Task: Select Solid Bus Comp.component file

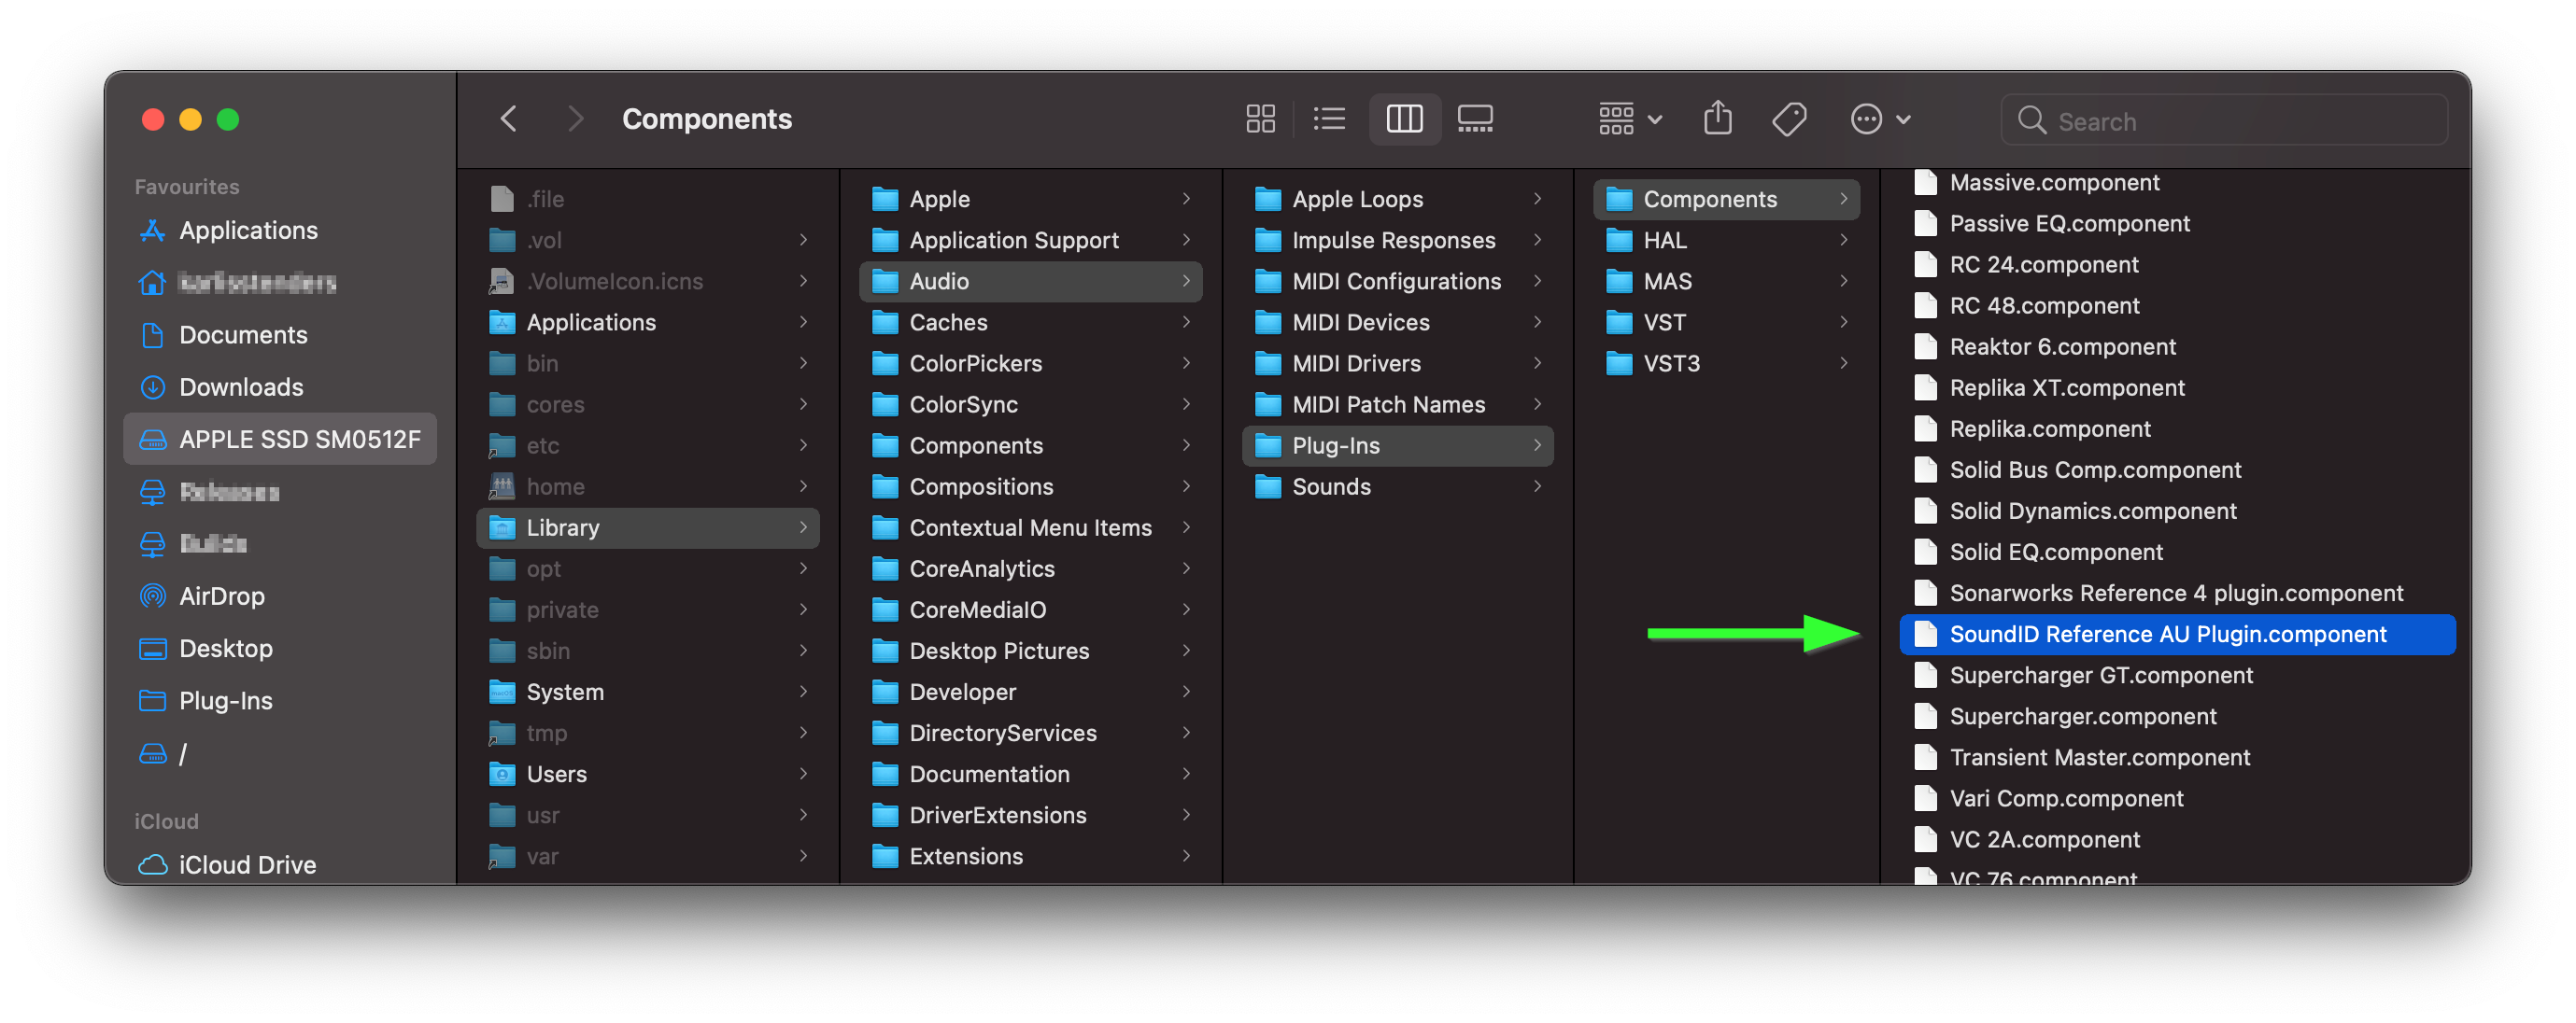Action: (2177, 469)
